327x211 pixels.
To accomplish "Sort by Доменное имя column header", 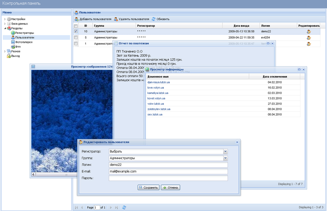I will 197,77.
